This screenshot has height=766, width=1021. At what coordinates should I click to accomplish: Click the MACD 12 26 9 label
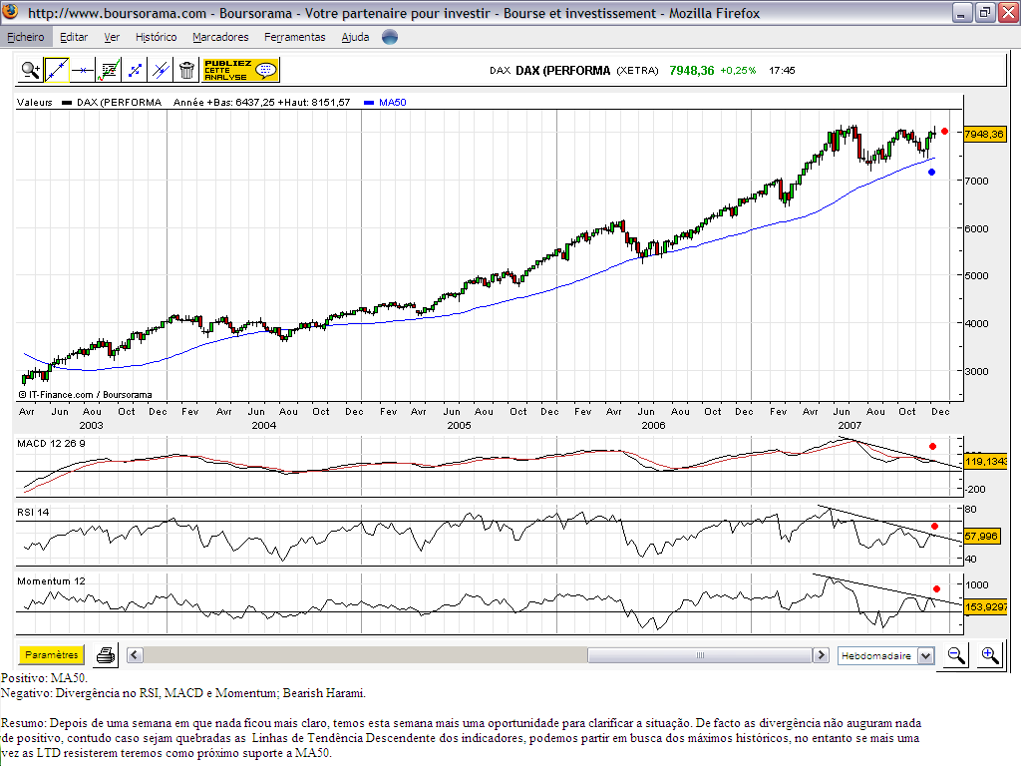click(x=51, y=444)
